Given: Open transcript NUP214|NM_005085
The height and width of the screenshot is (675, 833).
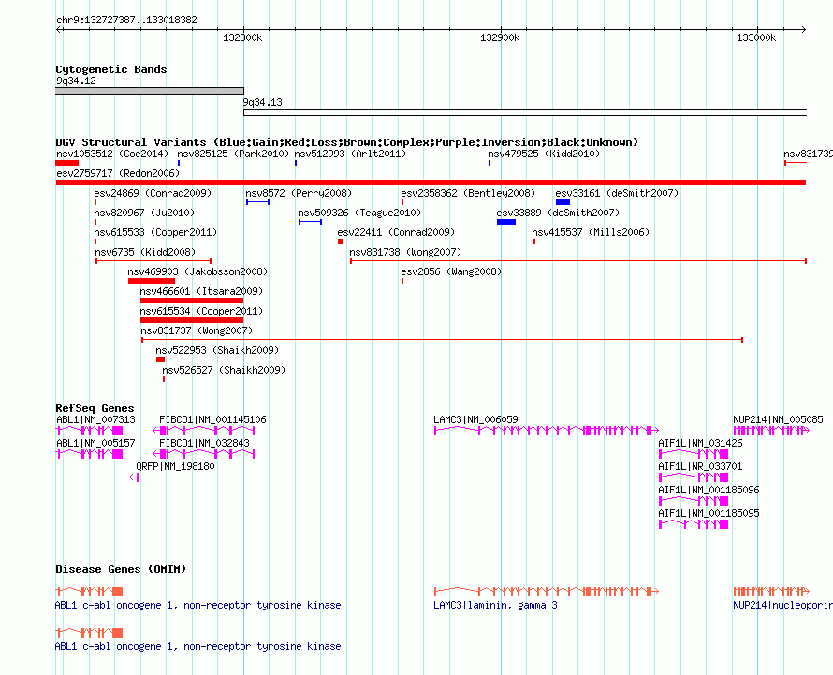Looking at the screenshot, I should [x=778, y=419].
